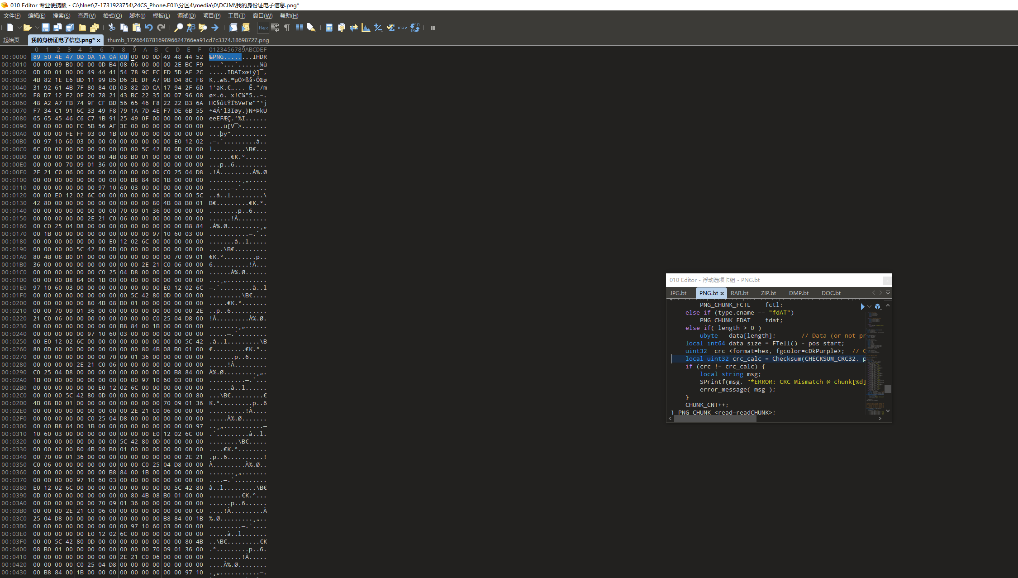Click the Save icon in toolbar
1018x578 pixels.
[x=45, y=28]
